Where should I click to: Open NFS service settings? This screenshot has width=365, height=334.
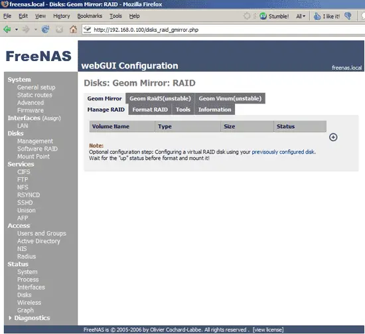click(23, 187)
